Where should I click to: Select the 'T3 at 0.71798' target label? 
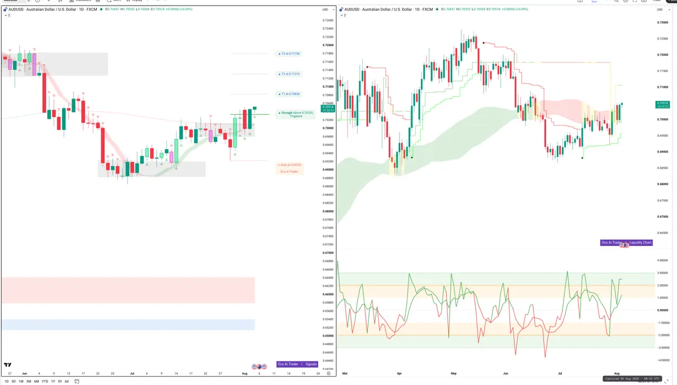[x=289, y=53]
